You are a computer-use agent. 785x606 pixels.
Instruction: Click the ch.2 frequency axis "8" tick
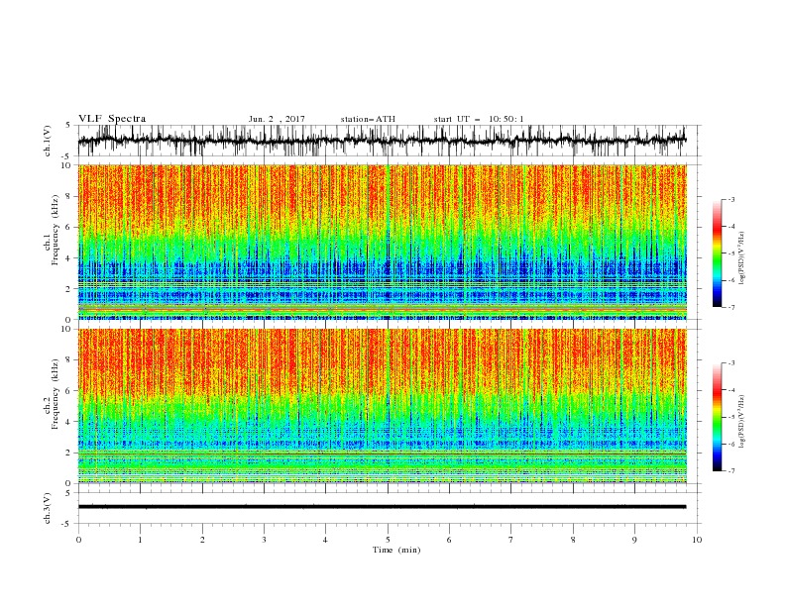pos(68,360)
